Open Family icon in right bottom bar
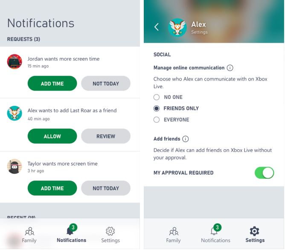 click(x=174, y=235)
